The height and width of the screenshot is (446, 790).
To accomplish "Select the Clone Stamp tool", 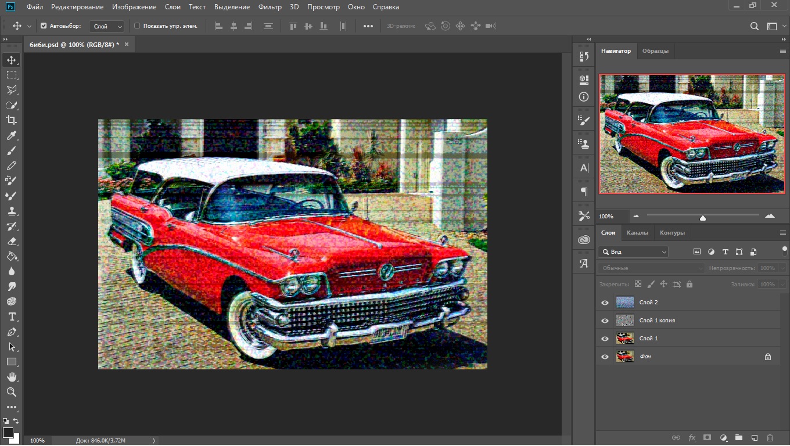I will pos(12,211).
